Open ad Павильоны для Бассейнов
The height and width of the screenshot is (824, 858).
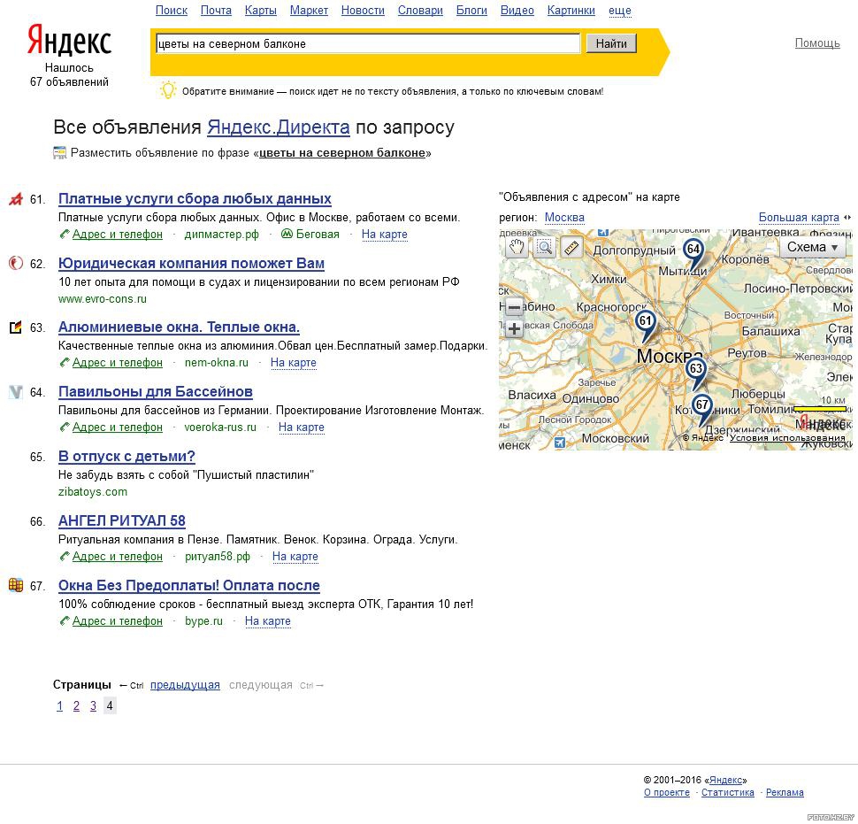point(156,392)
